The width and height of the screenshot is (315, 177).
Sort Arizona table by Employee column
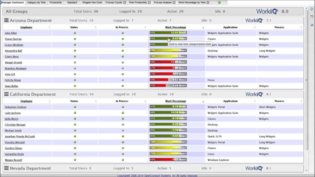point(26,27)
